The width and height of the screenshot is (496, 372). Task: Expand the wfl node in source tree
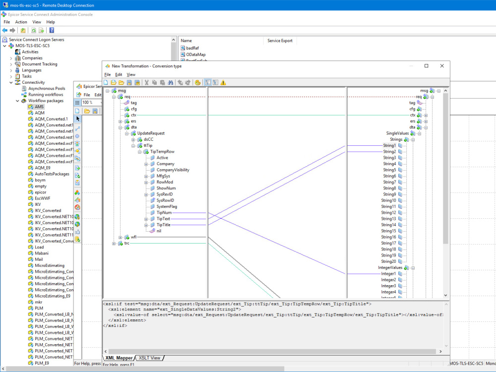pos(120,237)
